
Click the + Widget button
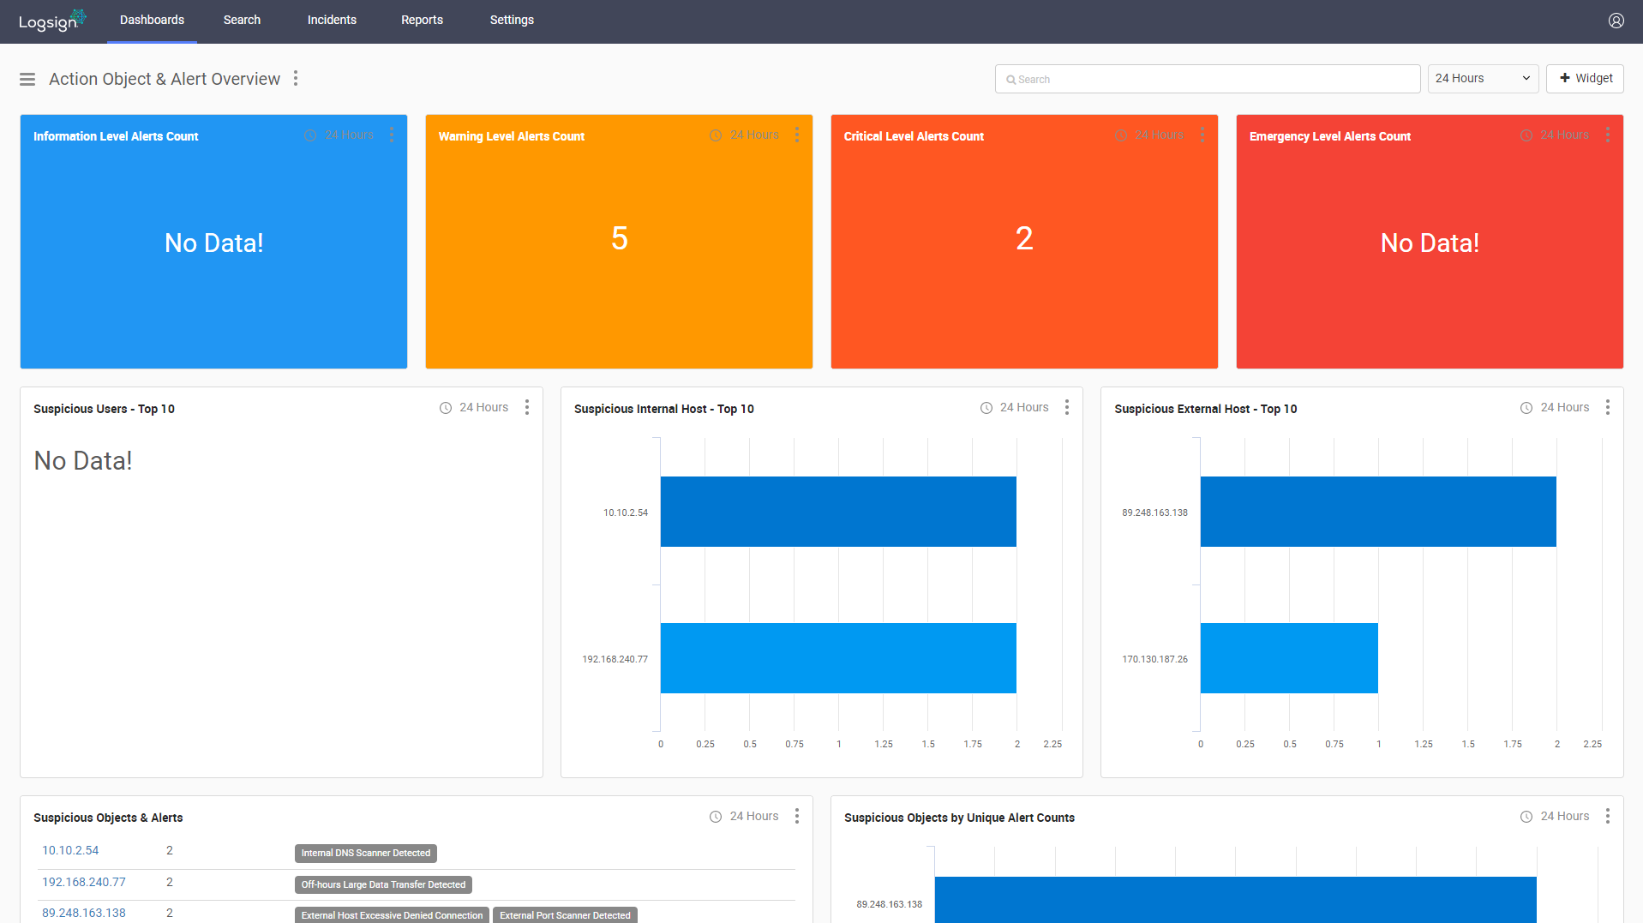coord(1585,78)
